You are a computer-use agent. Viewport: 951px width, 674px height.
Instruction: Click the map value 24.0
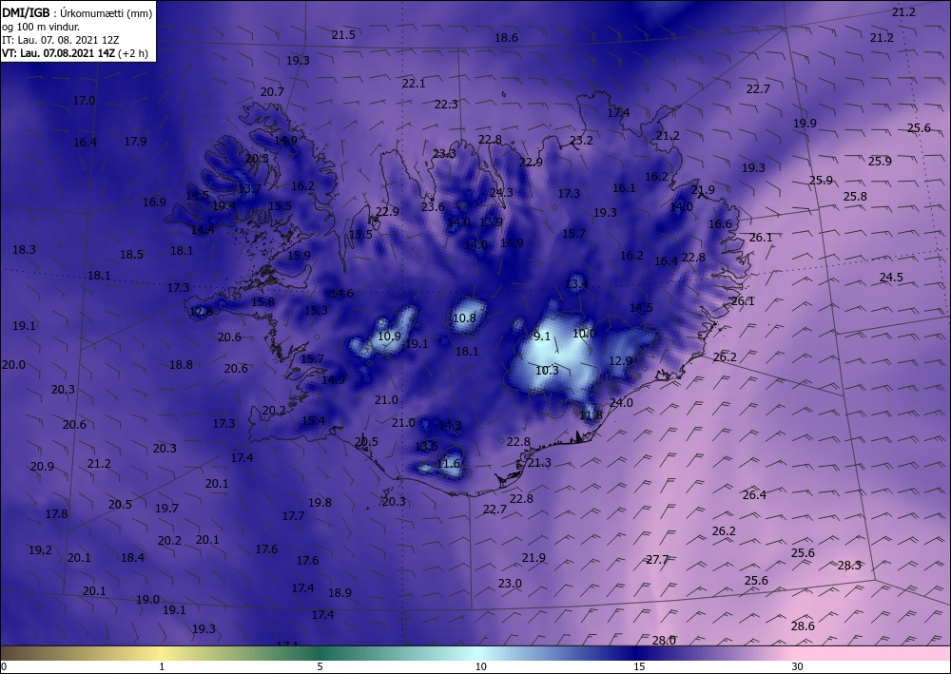621,402
